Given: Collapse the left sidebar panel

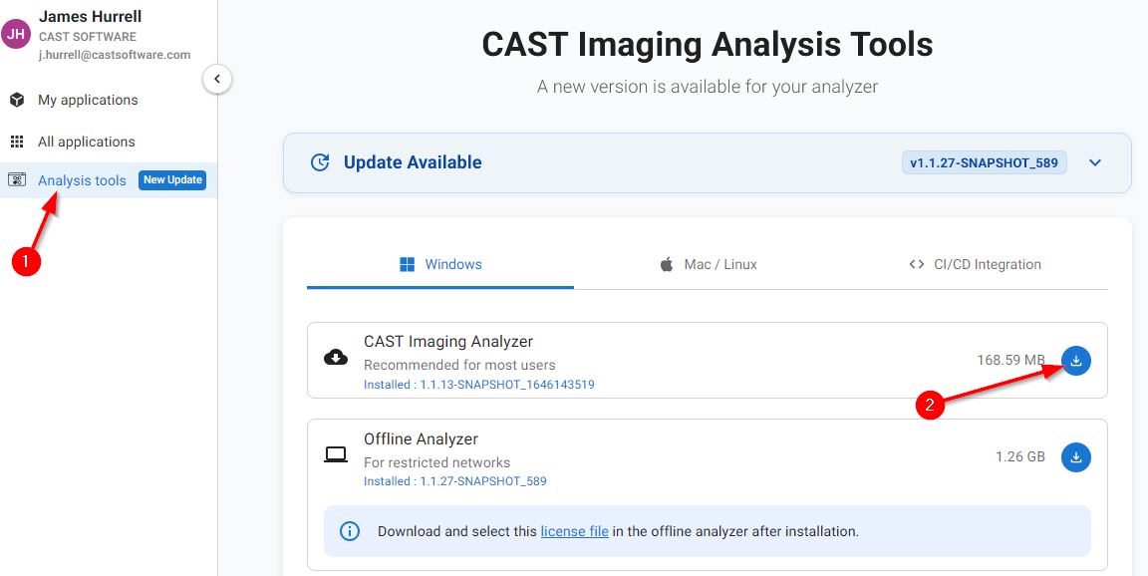Looking at the screenshot, I should (x=217, y=79).
